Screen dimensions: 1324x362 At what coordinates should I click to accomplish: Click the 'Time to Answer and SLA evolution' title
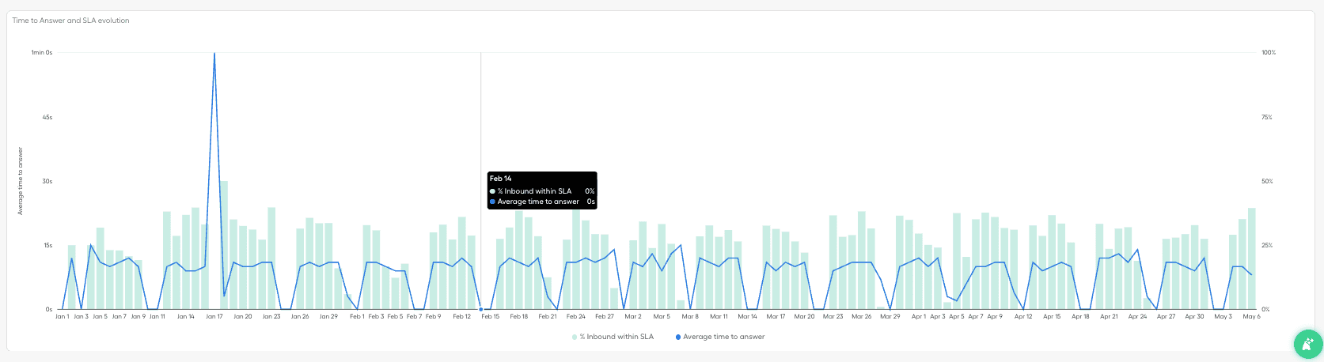(70, 21)
